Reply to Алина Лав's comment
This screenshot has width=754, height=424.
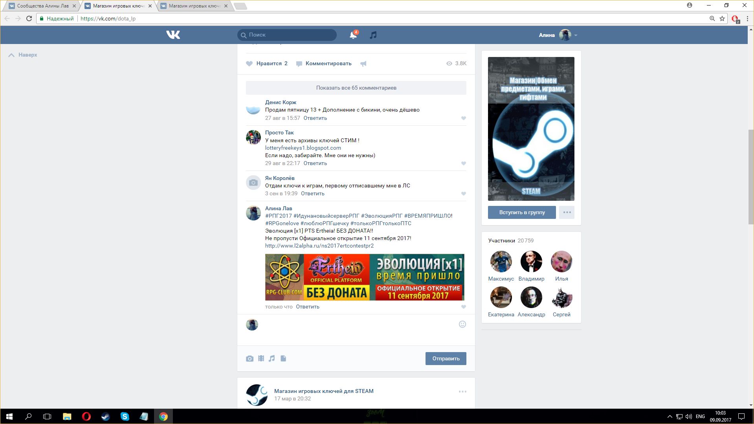tap(308, 307)
